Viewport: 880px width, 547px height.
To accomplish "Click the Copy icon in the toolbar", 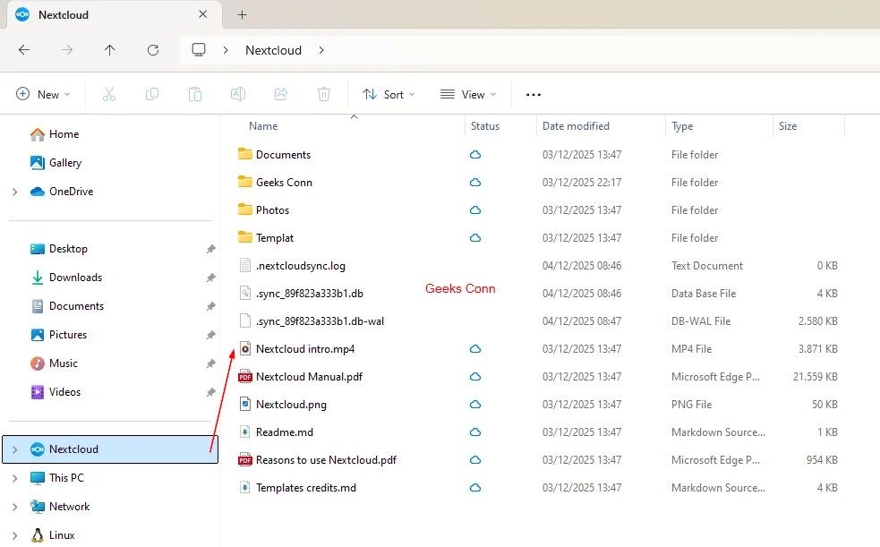I will pyautogui.click(x=152, y=93).
